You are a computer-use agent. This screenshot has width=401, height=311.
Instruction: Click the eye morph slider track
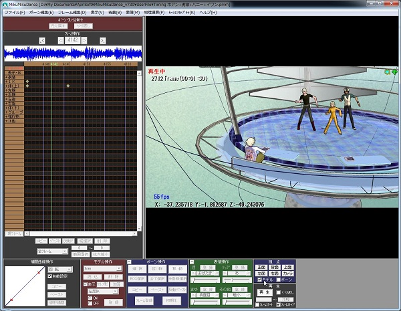click(x=205, y=280)
